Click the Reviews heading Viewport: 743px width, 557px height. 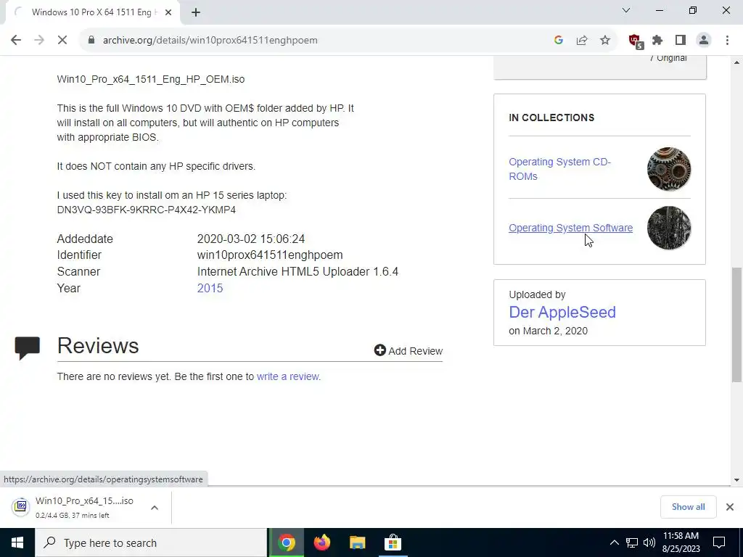(98, 346)
